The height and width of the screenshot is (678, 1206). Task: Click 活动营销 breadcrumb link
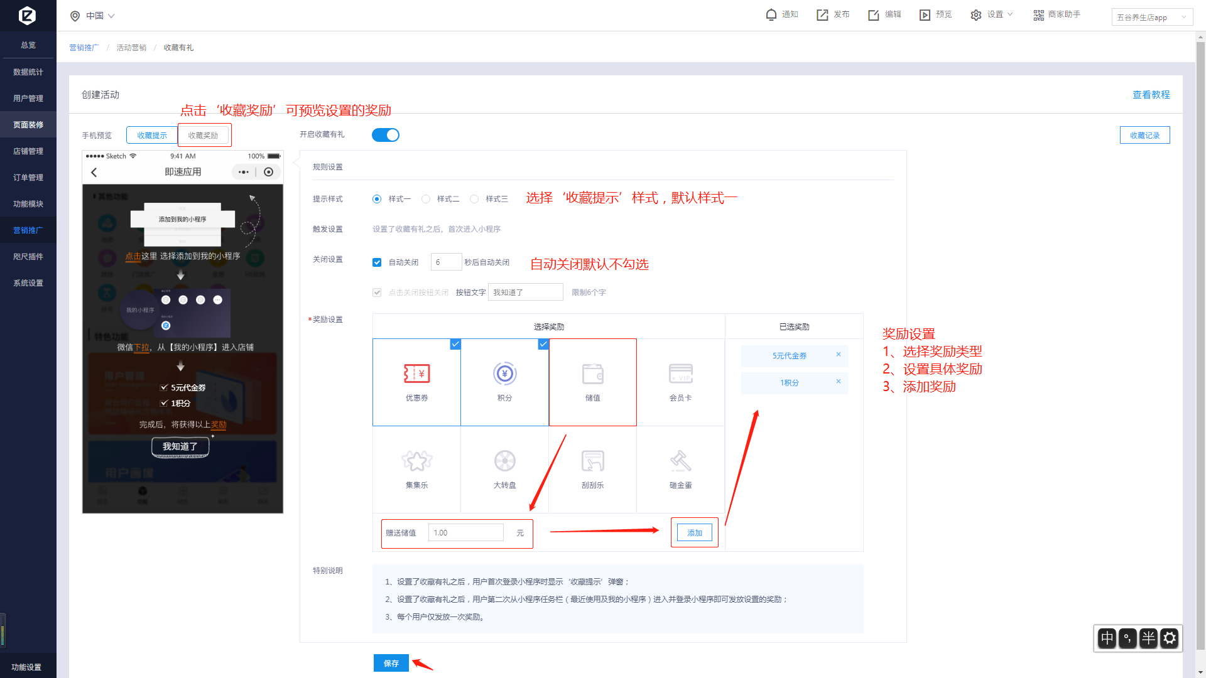click(x=131, y=48)
